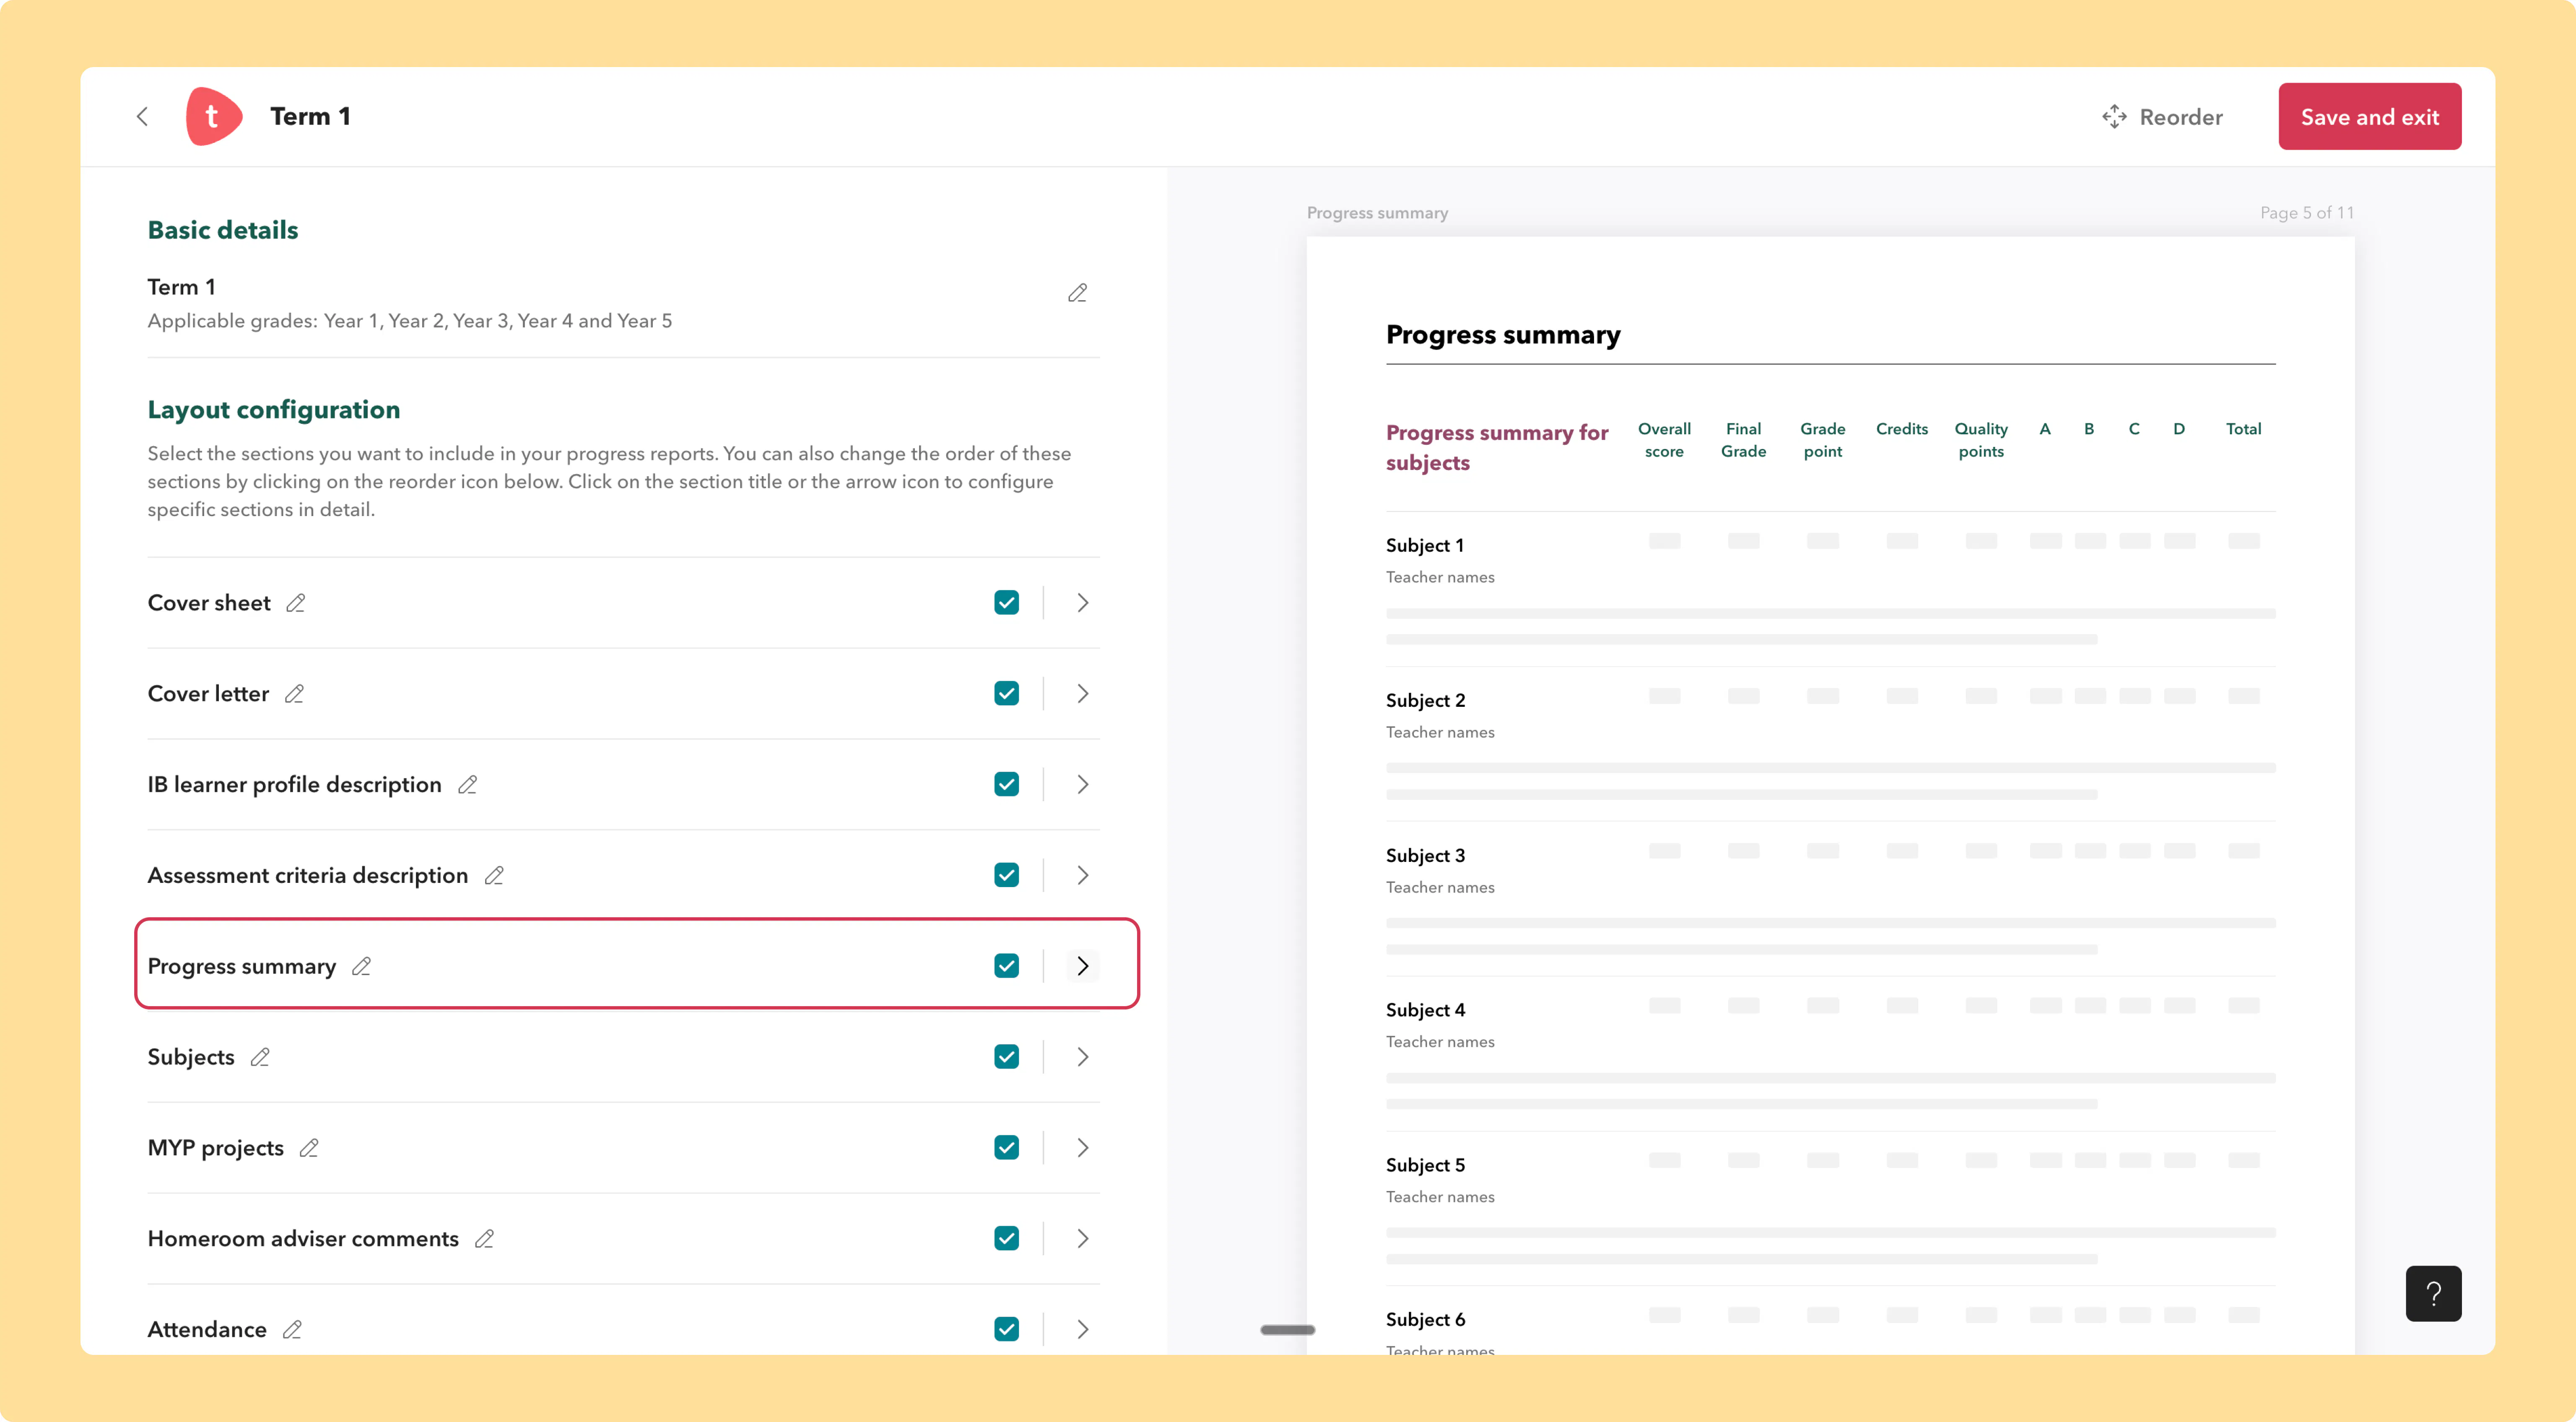Disable Homeroom adviser comments checkbox
2576x1422 pixels.
point(1007,1239)
